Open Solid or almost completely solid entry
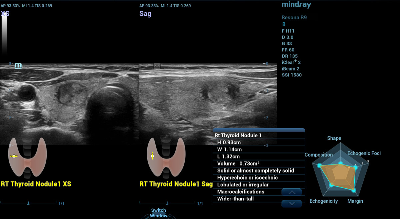The image size is (400, 219). [259, 170]
